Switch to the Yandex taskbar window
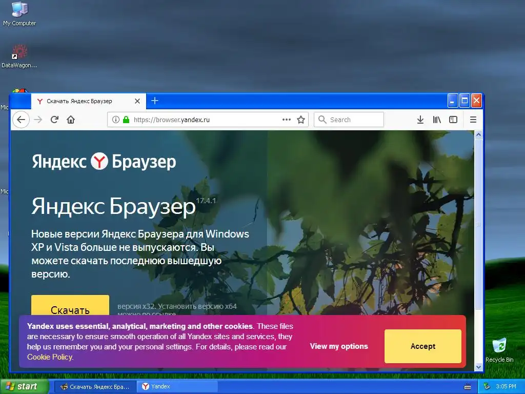Viewport: 525px width, 394px height. pyautogui.click(x=177, y=387)
